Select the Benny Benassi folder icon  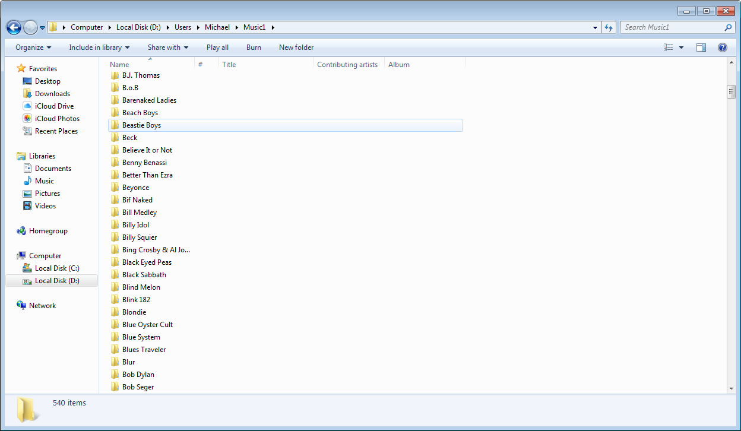pos(115,163)
